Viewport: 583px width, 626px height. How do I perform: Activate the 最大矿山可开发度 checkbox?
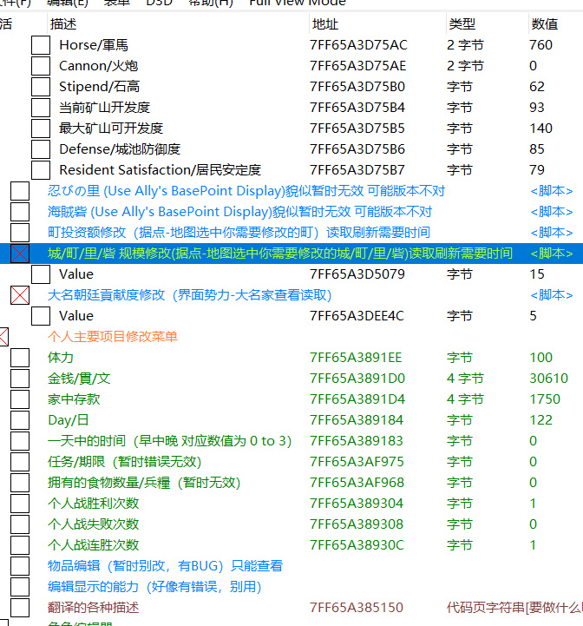[41, 128]
